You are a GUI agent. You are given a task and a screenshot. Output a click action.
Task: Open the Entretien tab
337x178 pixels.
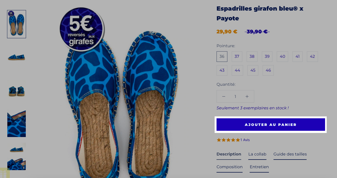pos(259,167)
